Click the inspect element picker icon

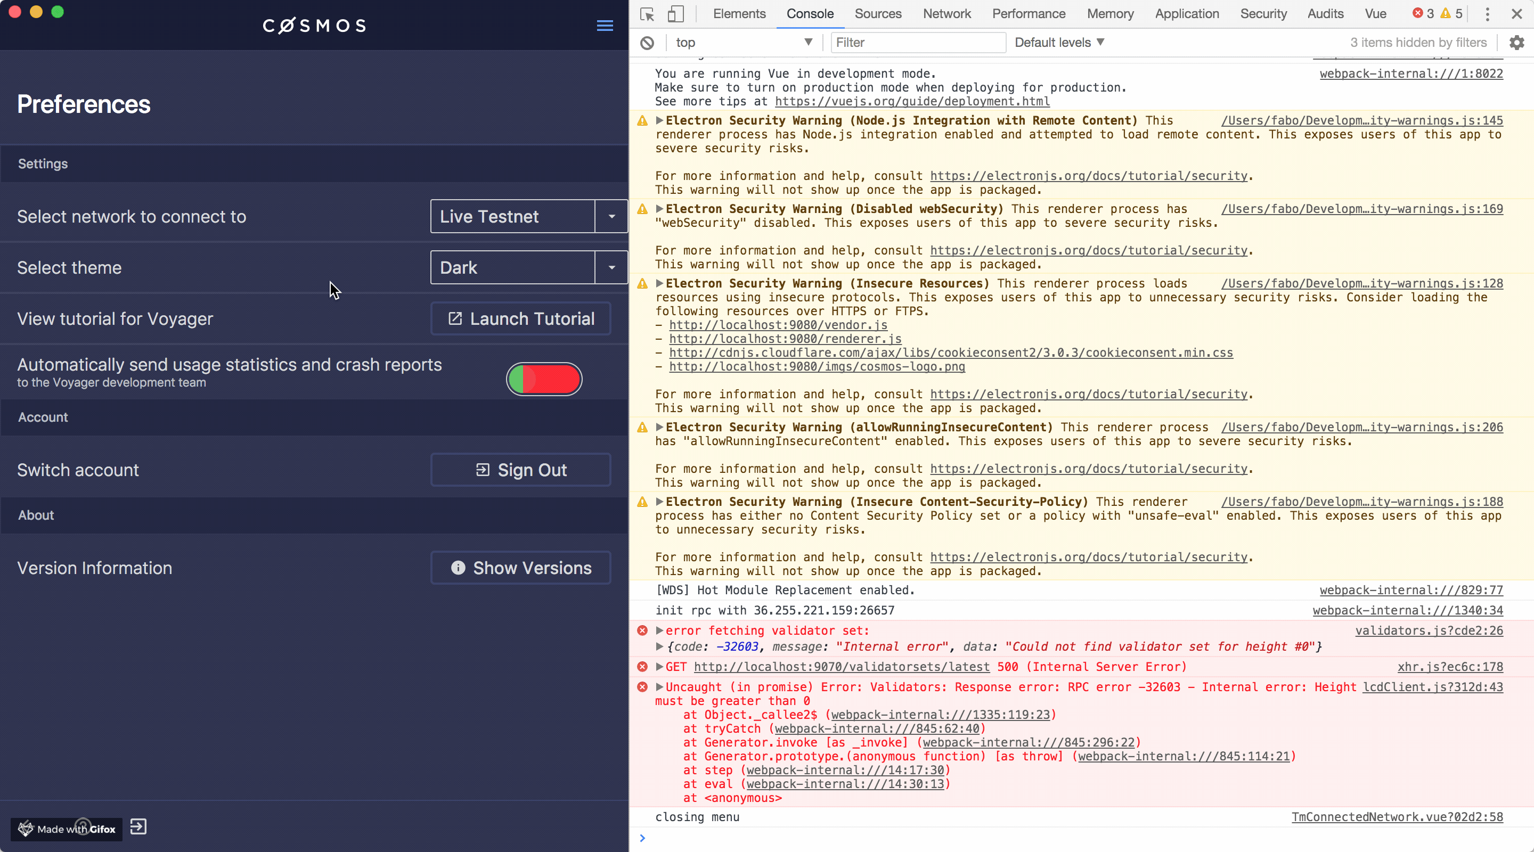[x=647, y=14]
